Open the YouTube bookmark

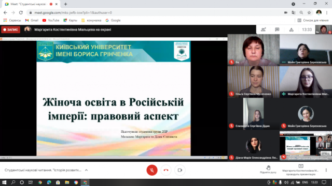coord(51,21)
